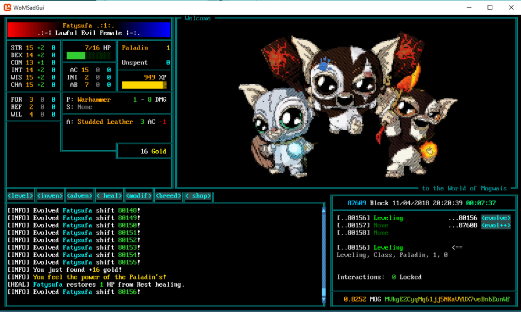Click 'Interactions: 0 Locked' line
The height and width of the screenshot is (312, 521).
(x=379, y=277)
